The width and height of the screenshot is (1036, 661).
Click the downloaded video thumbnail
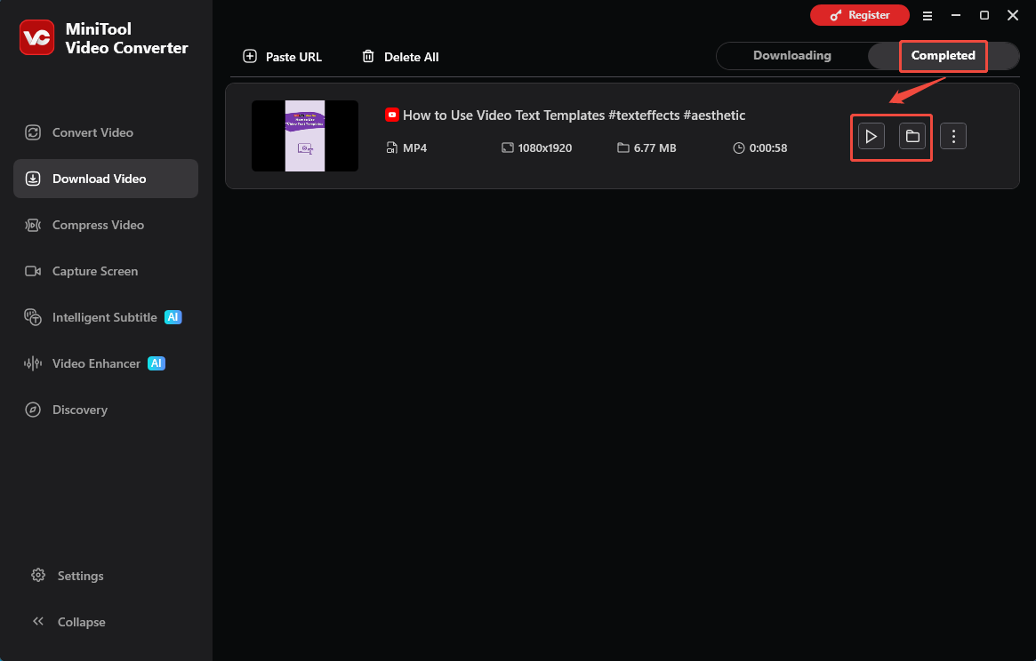click(x=305, y=136)
